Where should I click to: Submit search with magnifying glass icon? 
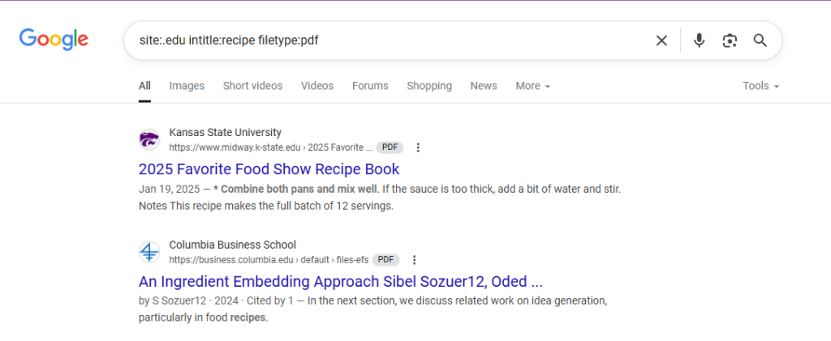[760, 40]
